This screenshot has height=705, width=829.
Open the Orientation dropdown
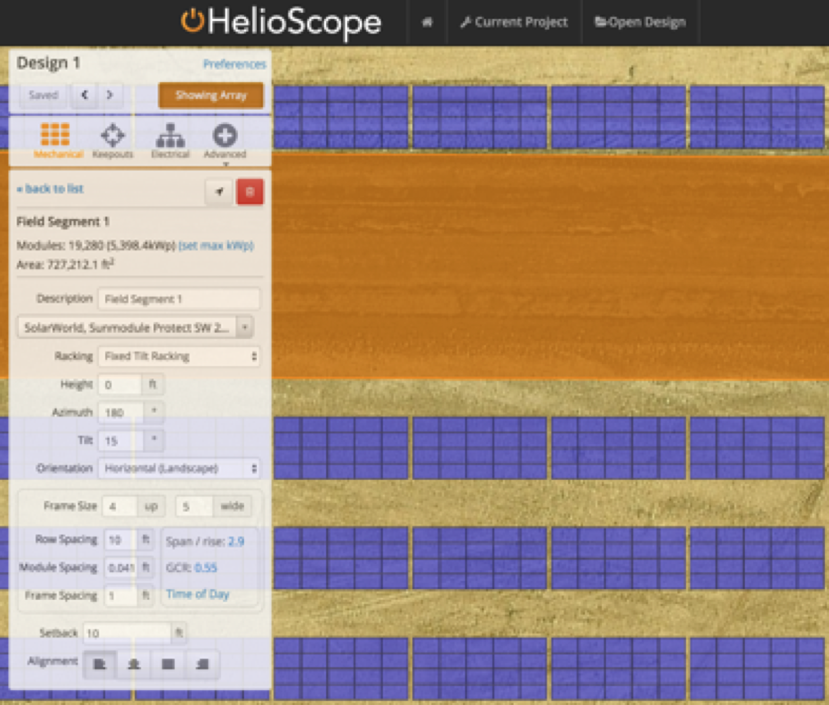pyautogui.click(x=179, y=468)
